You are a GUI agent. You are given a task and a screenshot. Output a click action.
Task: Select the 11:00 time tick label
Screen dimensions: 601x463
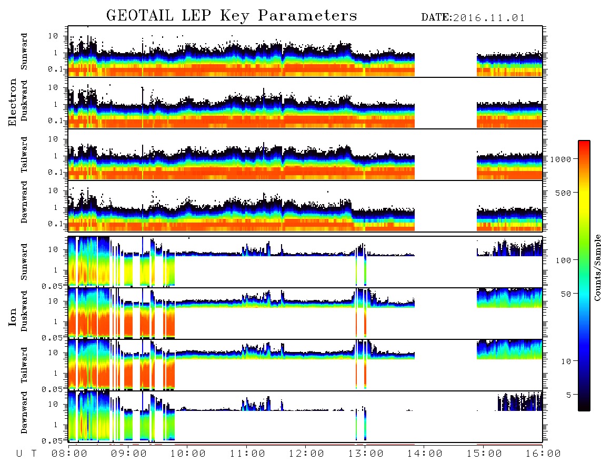tap(247, 454)
